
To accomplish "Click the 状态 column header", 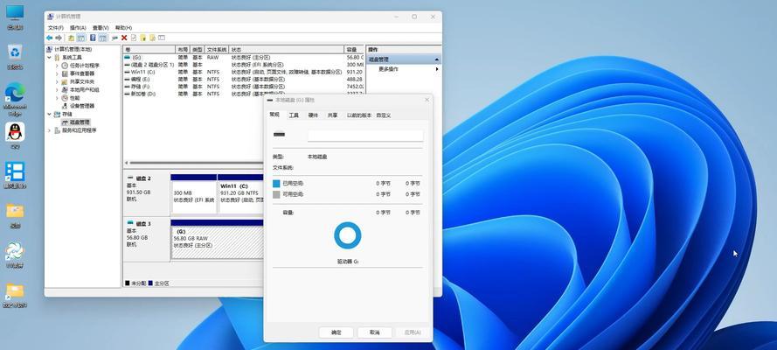I will [287, 50].
